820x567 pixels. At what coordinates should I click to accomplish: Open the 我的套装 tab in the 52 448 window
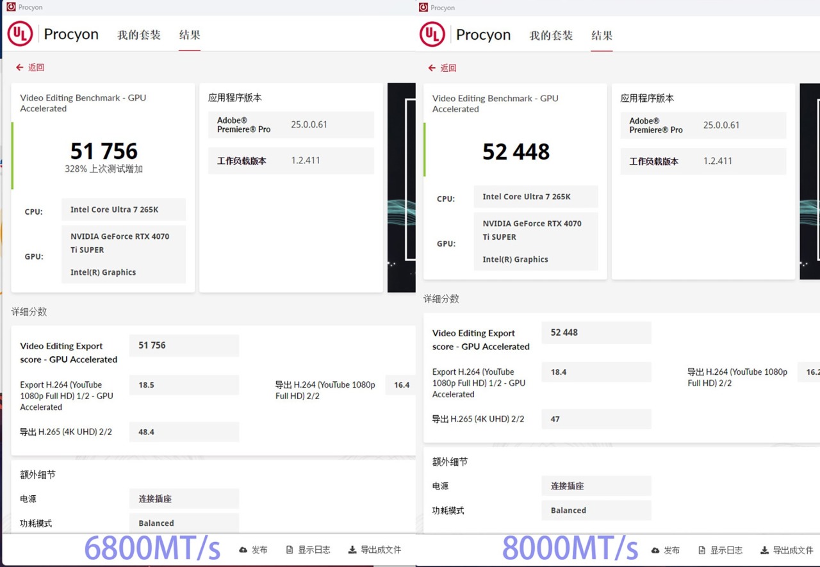[x=551, y=35]
